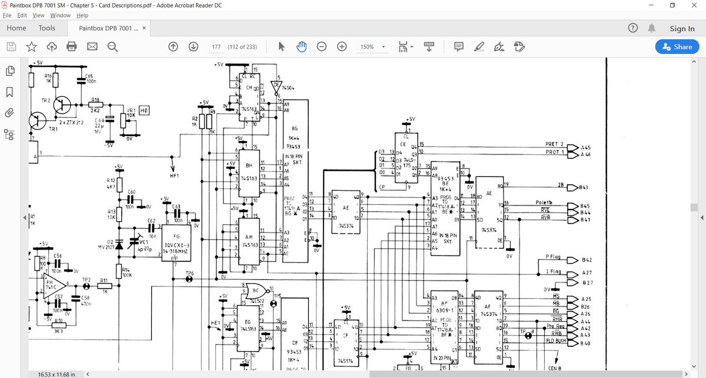The image size is (706, 378).
Task: Upload the file to cloud storage
Action: pos(51,46)
